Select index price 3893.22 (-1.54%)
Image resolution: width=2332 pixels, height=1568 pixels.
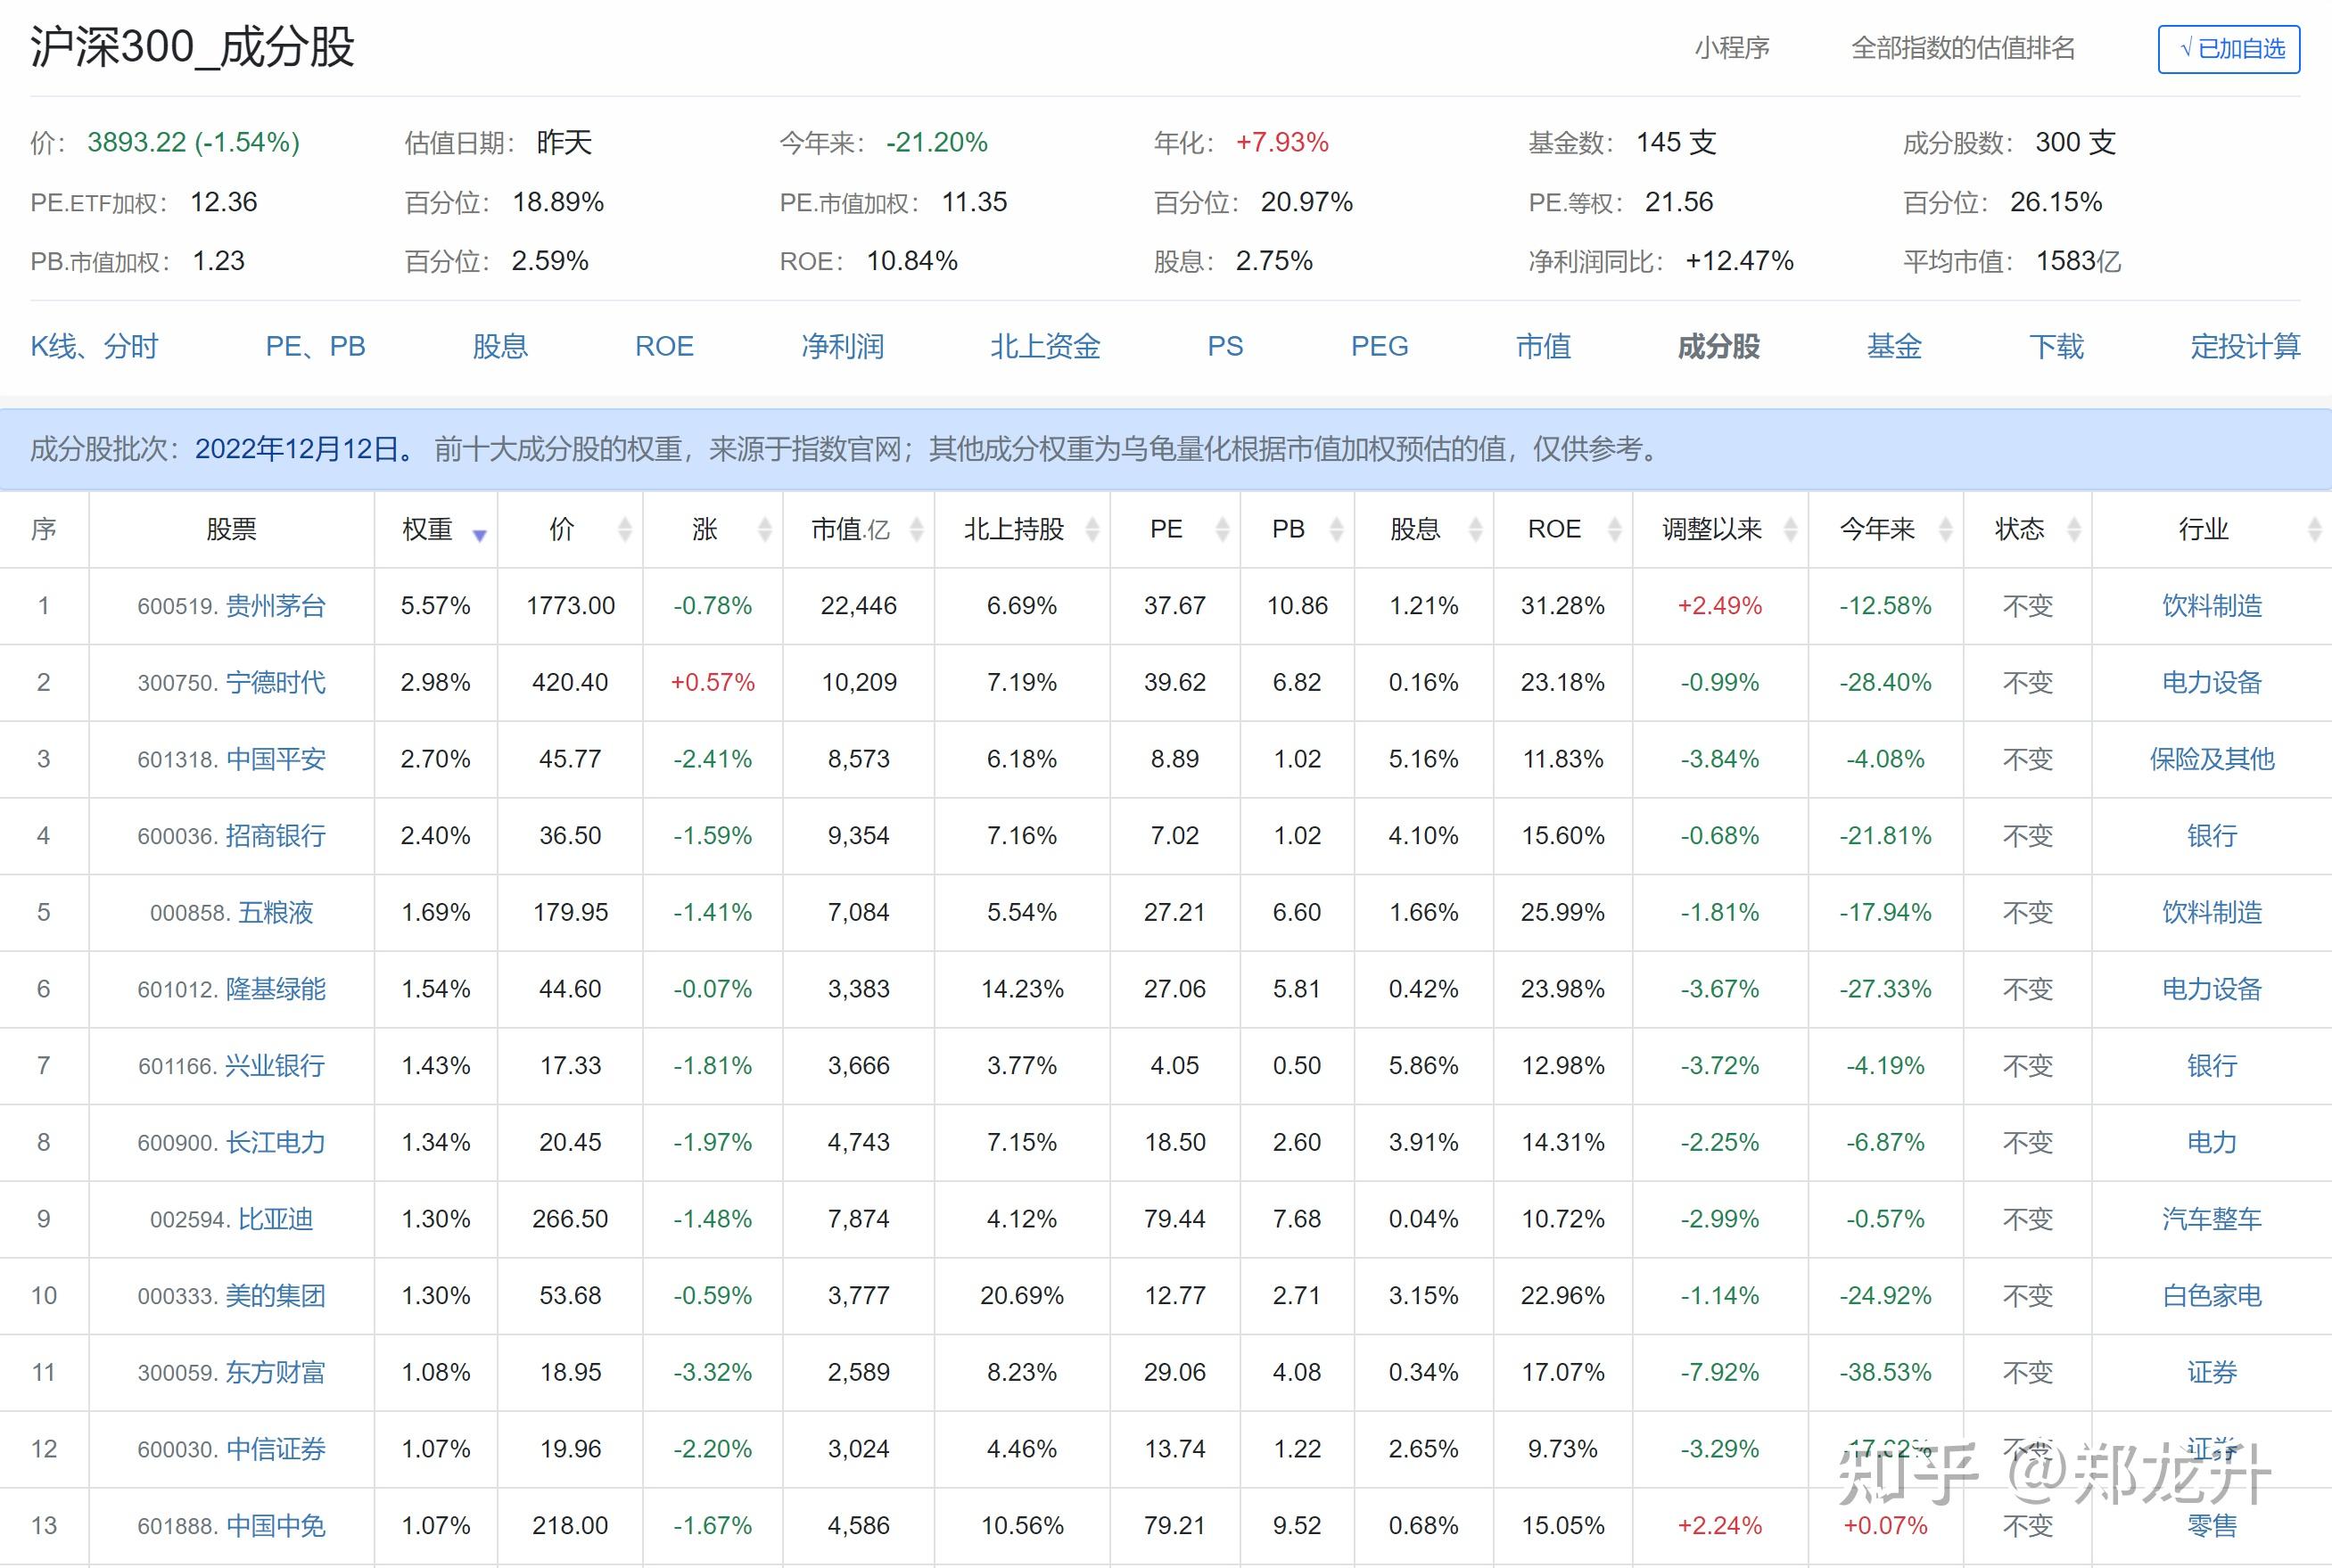(x=194, y=142)
